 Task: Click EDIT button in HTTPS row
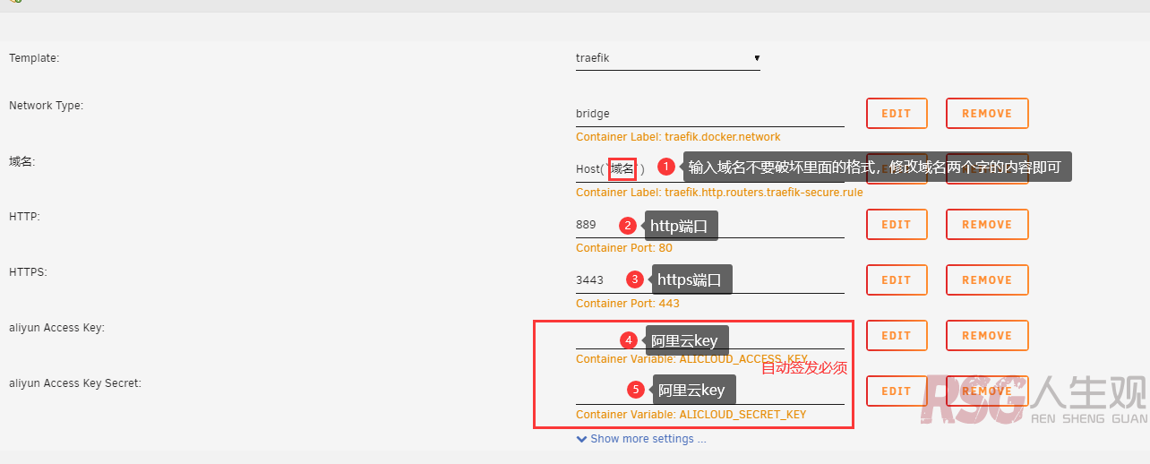click(897, 280)
